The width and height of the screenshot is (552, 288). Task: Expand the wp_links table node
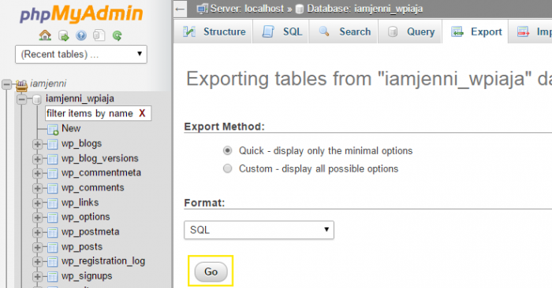[x=37, y=203]
